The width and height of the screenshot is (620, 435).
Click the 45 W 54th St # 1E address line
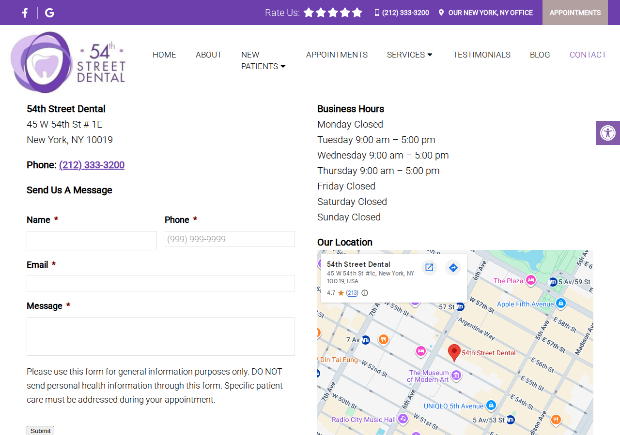click(x=64, y=124)
